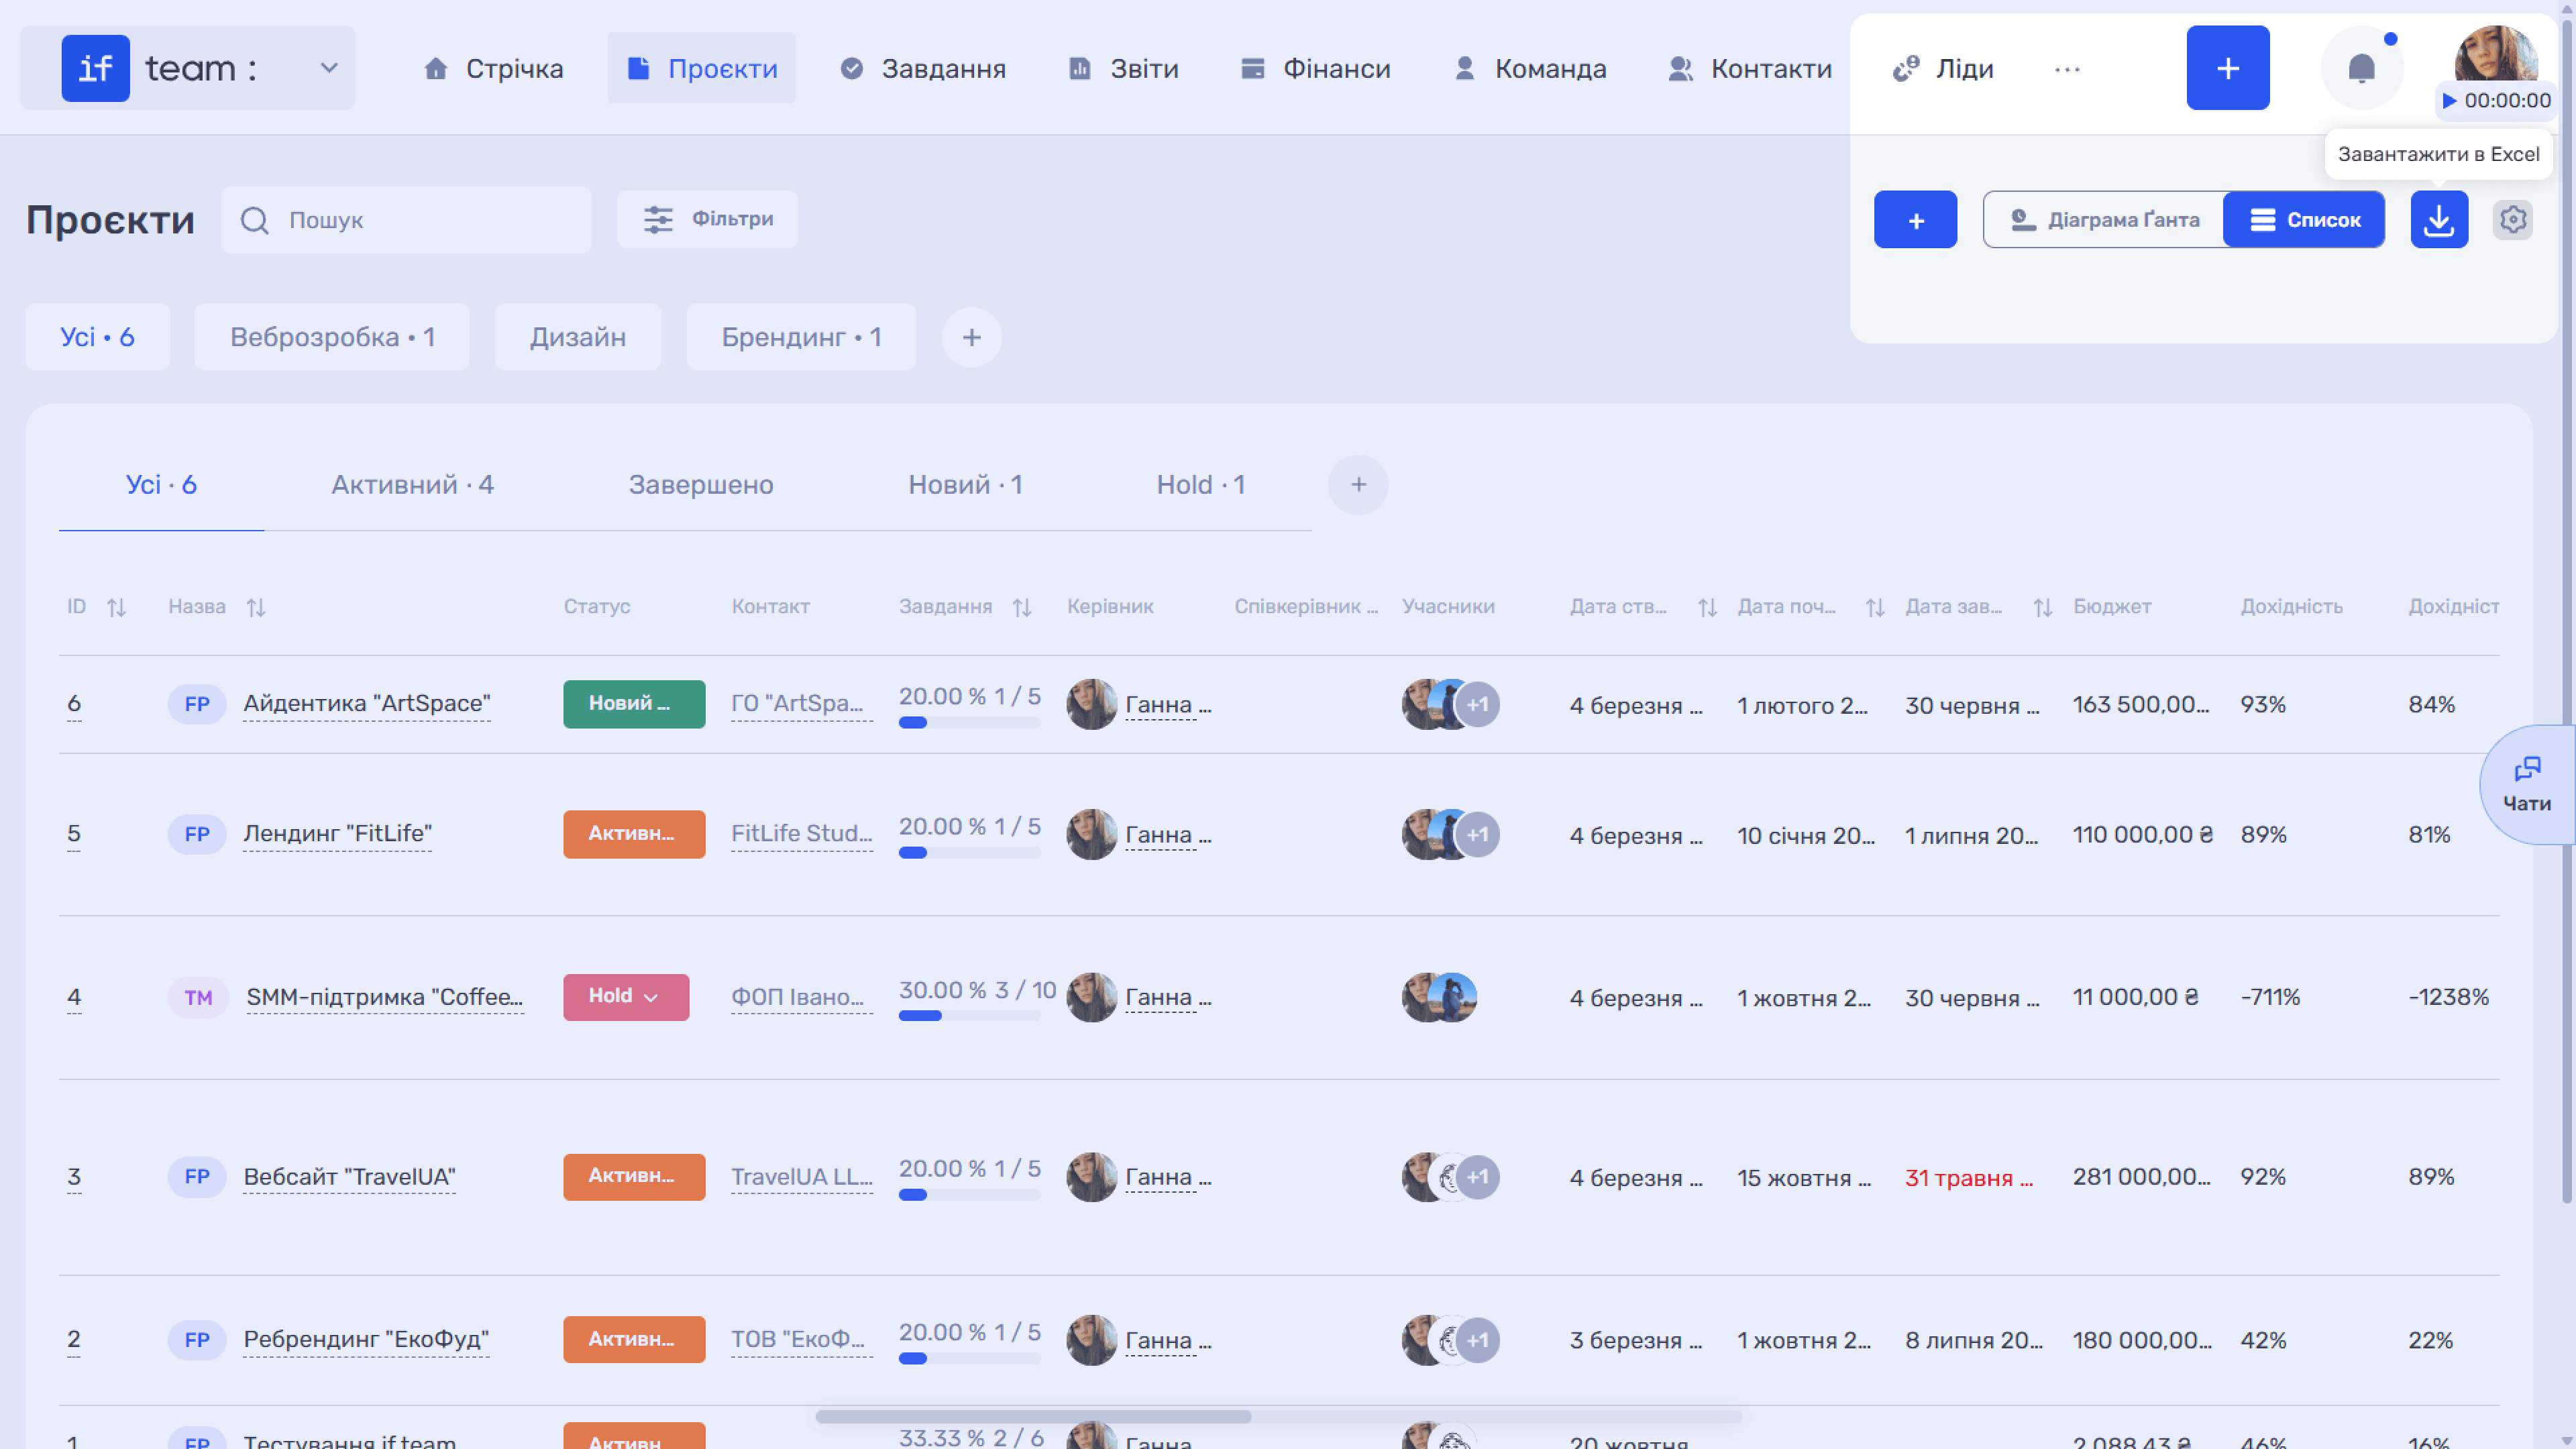Sort by Назва column arrows
The height and width of the screenshot is (1449, 2576).
pos(256,607)
